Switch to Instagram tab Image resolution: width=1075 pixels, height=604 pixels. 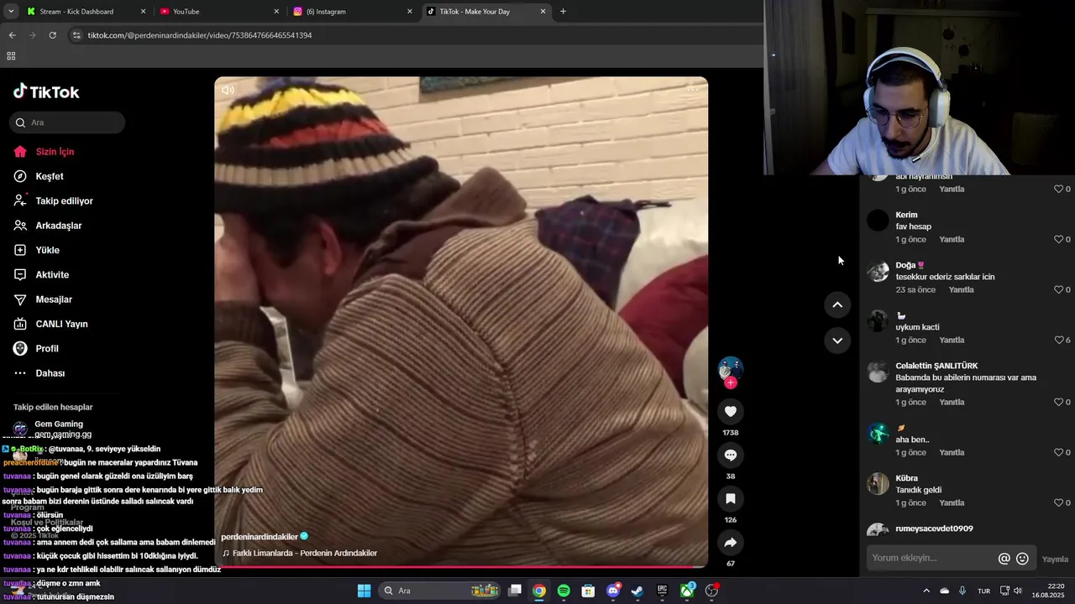(353, 12)
